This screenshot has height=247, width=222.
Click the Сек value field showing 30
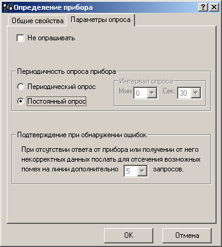point(185,93)
